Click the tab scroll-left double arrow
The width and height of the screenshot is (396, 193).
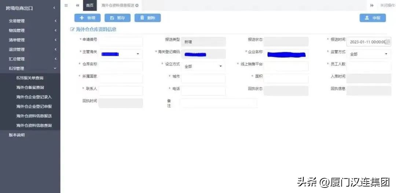[77, 5]
